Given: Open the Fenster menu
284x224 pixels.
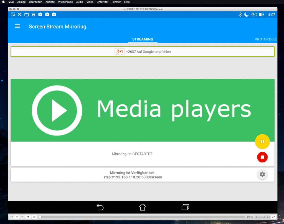Looking at the screenshot, I should (116, 2).
